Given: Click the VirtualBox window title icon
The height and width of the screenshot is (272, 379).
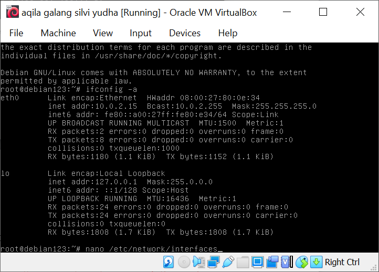Looking at the screenshot, I should [x=12, y=12].
